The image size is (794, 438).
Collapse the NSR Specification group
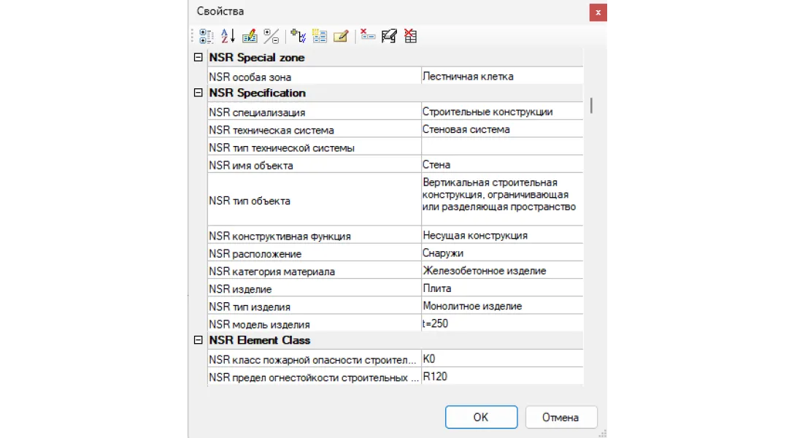click(197, 93)
